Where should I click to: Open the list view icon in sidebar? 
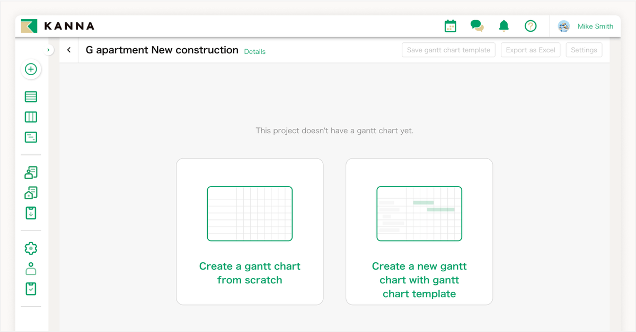tap(31, 97)
